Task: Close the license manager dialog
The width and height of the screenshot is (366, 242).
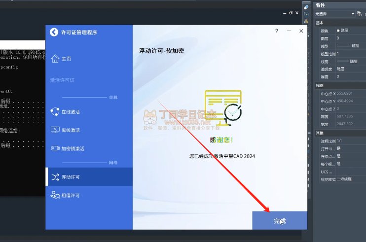Action: [301, 31]
